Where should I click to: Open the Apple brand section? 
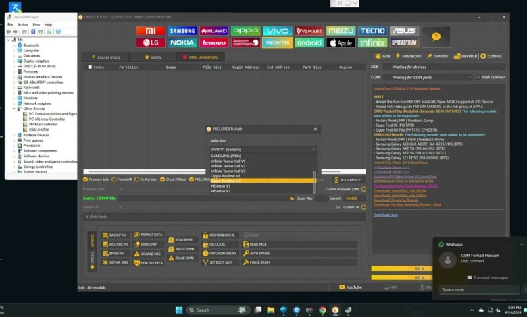(341, 42)
